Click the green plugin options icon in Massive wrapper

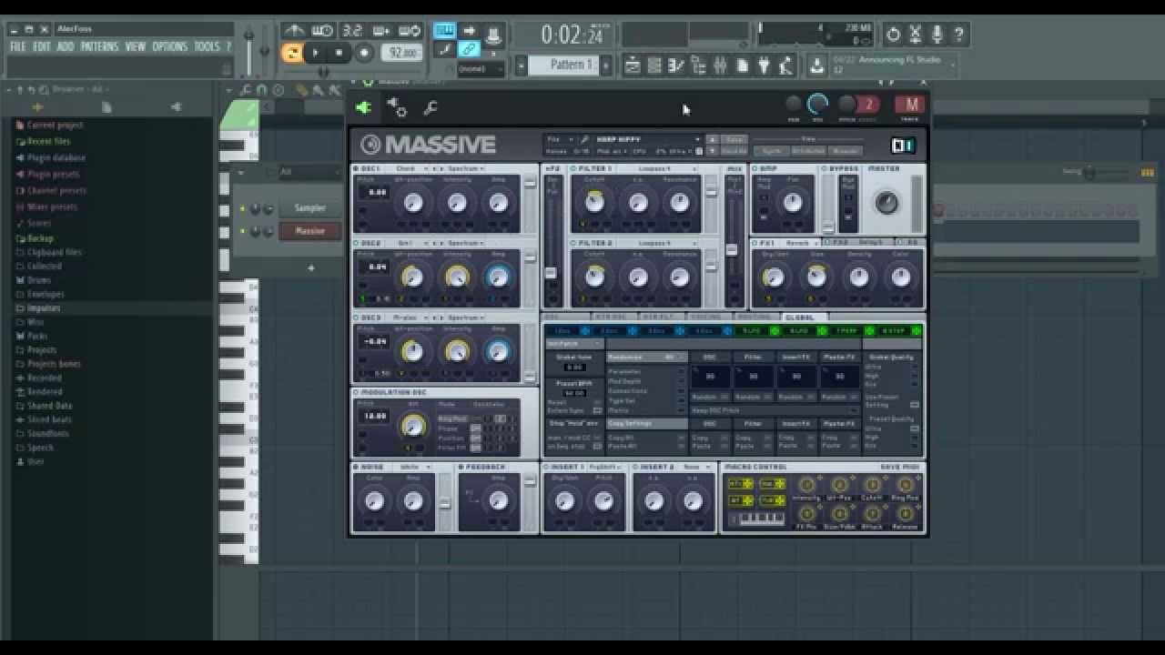point(364,107)
